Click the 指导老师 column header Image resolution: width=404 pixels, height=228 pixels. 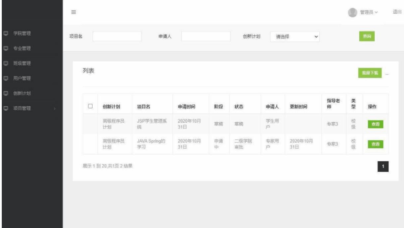click(x=333, y=104)
